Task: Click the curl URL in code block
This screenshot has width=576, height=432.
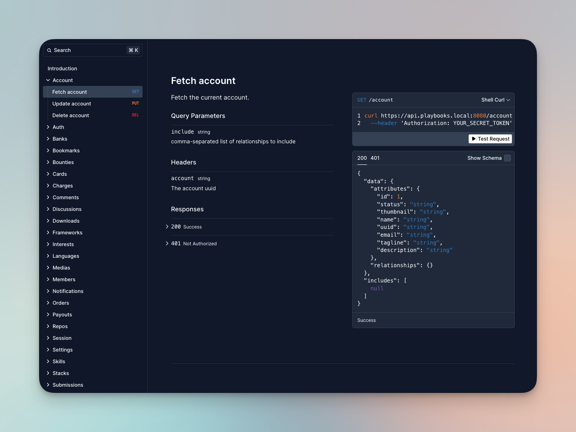Action: tap(446, 116)
